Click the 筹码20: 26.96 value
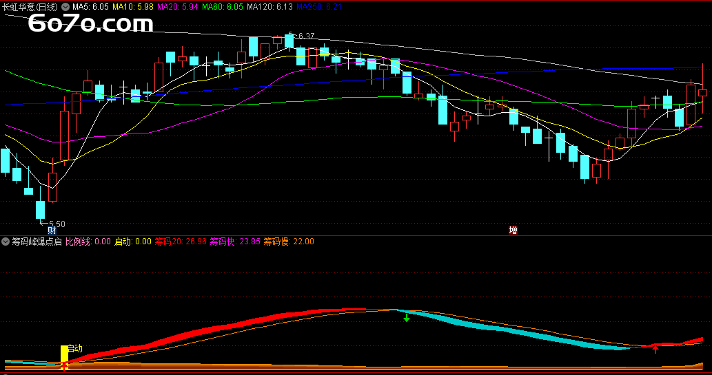Image resolution: width=712 pixels, height=375 pixels. click(x=181, y=242)
